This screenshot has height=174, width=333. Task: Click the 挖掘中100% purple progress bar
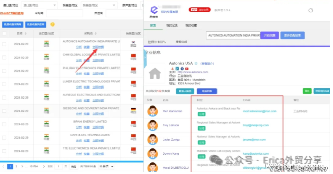[x=237, y=46]
